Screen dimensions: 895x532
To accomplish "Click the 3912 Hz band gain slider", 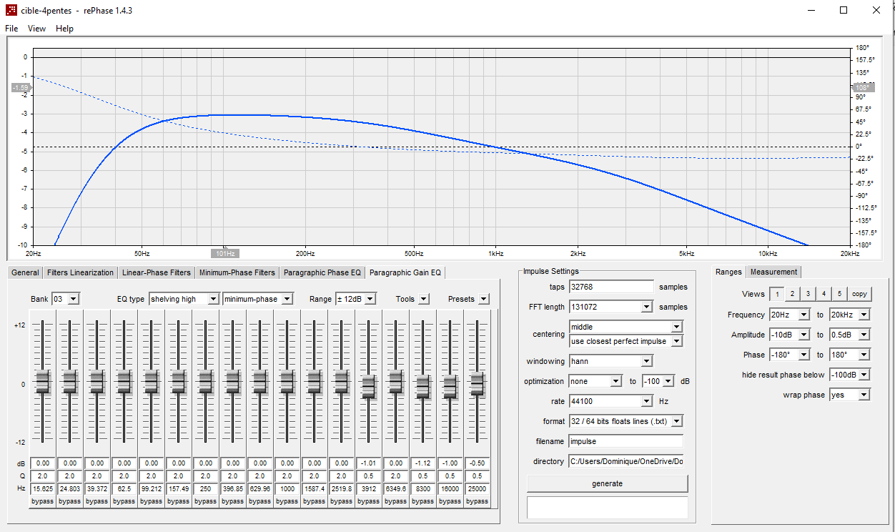I will click(x=368, y=387).
